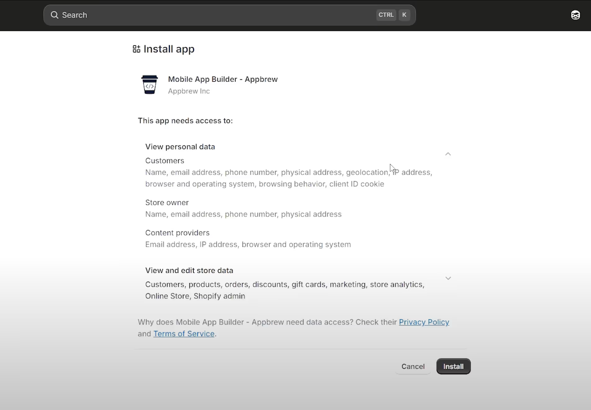Click the Appbrew coffee cup app icon
The image size is (591, 410).
[150, 84]
